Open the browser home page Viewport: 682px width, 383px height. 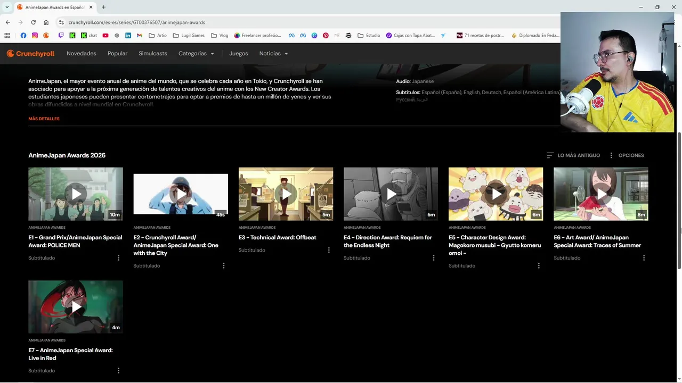pyautogui.click(x=46, y=22)
